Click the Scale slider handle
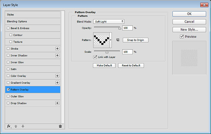Screen dimensions: 211x134 107,52
